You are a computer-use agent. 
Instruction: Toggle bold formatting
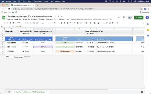point(61,23)
